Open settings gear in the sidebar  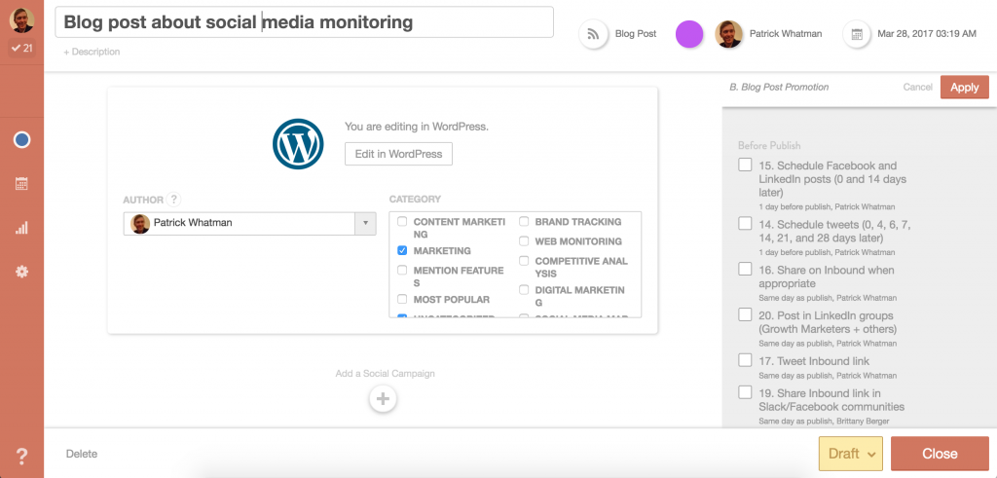click(x=21, y=272)
